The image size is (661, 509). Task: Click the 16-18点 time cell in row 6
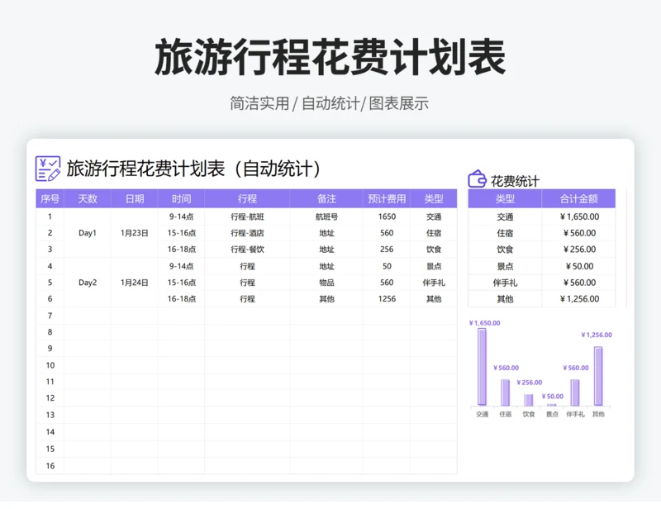181,298
